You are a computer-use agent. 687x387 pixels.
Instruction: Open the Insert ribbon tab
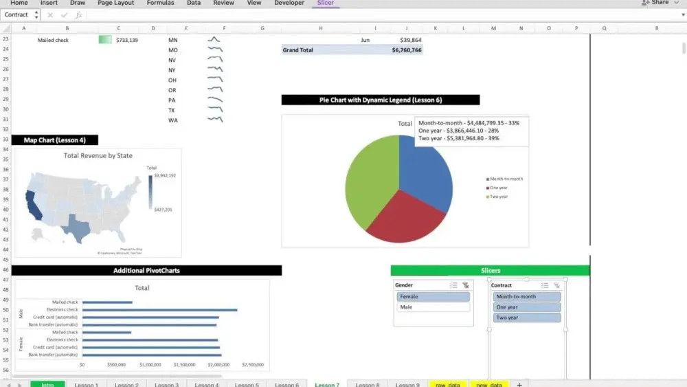point(49,3)
